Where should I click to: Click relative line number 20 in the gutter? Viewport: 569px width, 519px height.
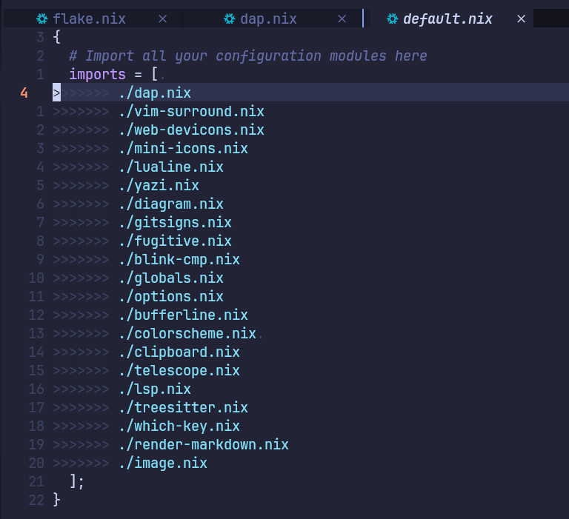coord(36,463)
